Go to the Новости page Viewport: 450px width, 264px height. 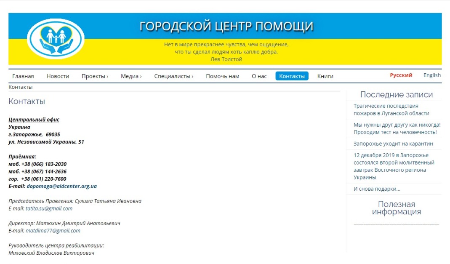(58, 76)
